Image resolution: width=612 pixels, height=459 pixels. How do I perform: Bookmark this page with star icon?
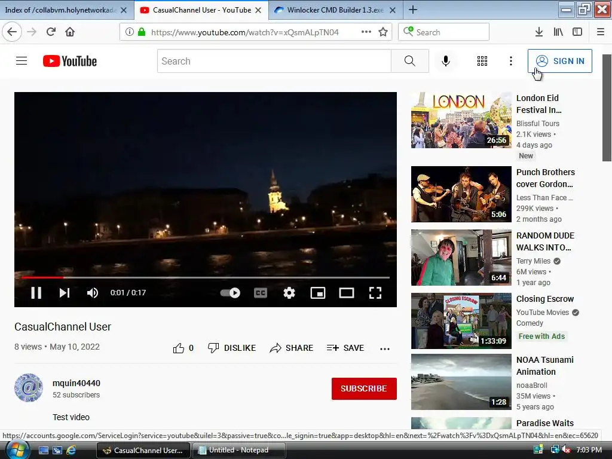click(x=383, y=32)
